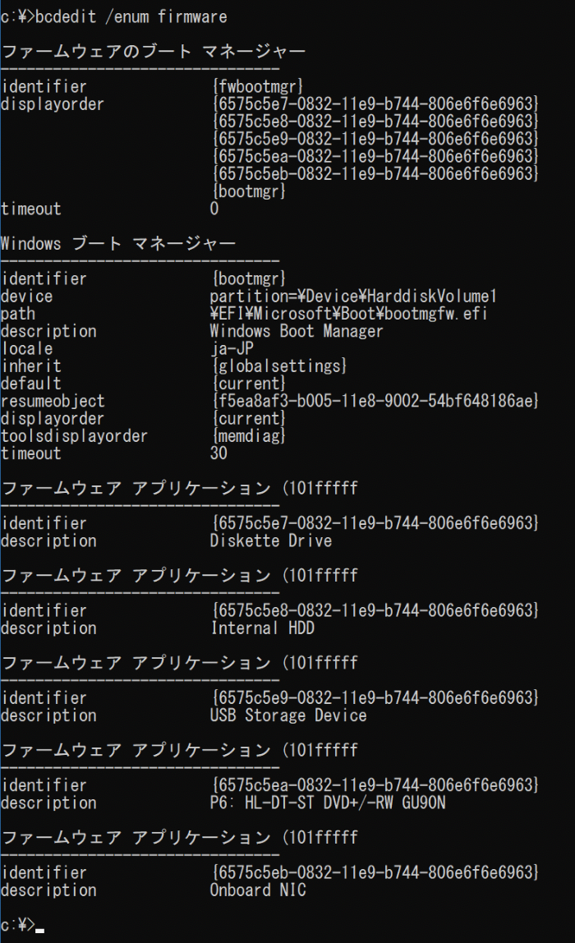Click the Onboard NIC description

(258, 890)
